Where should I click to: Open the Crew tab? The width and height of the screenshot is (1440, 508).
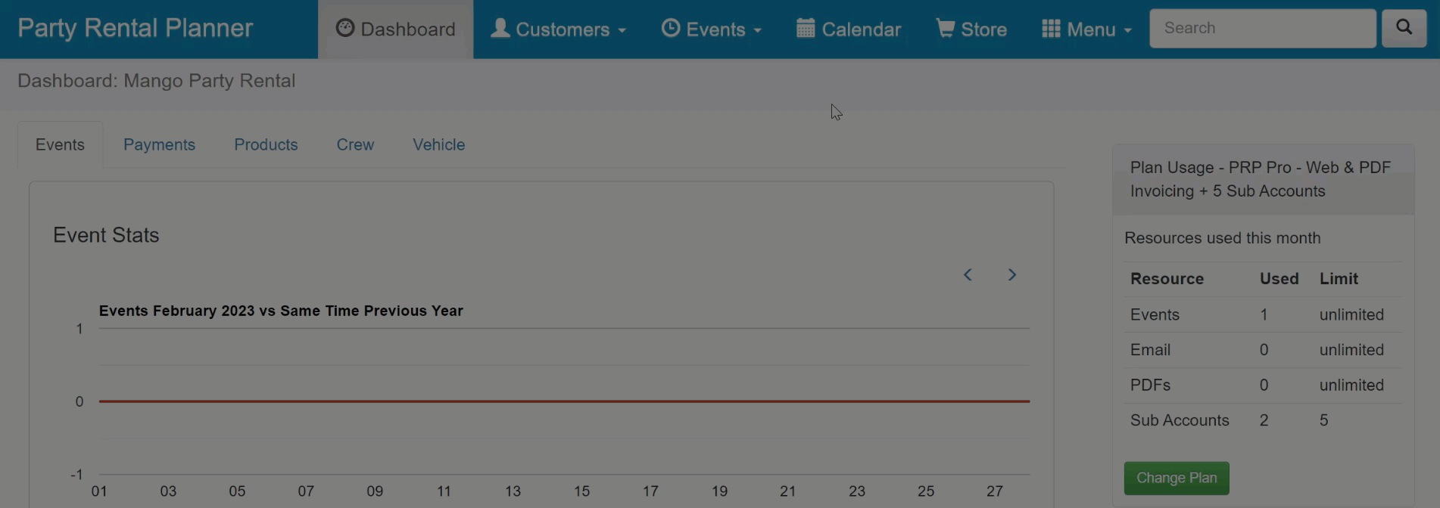355,144
